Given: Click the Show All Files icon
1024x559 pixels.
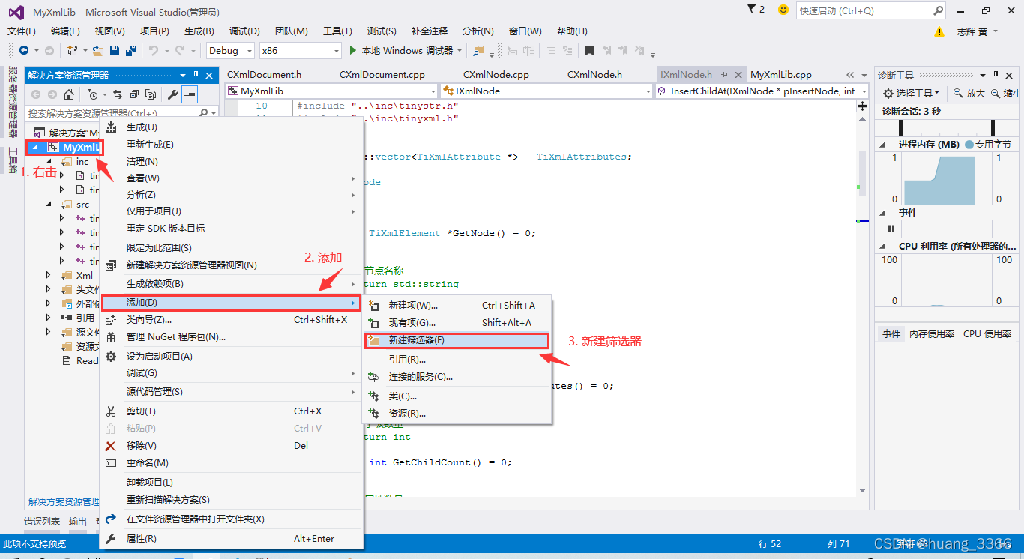Looking at the screenshot, I should [x=151, y=94].
